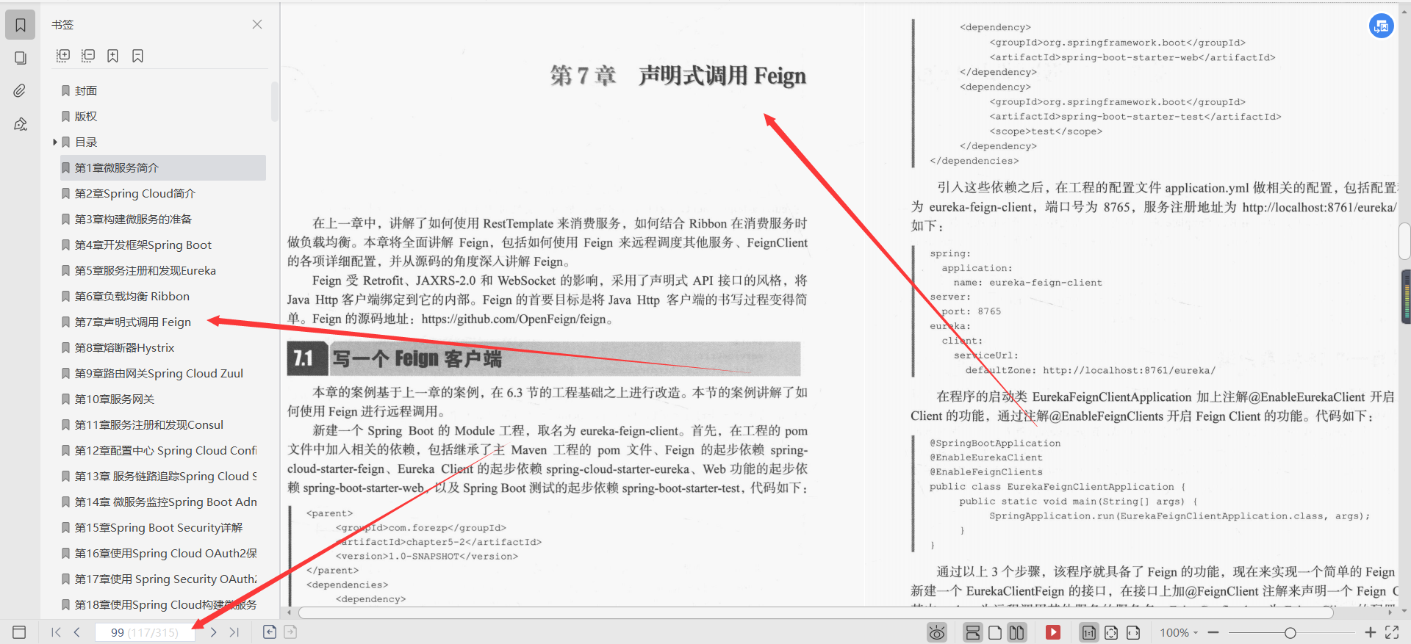Open the attachments panel

(21, 90)
